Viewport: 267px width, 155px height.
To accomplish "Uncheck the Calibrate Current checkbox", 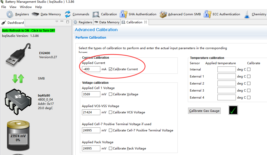I will 111,69.
